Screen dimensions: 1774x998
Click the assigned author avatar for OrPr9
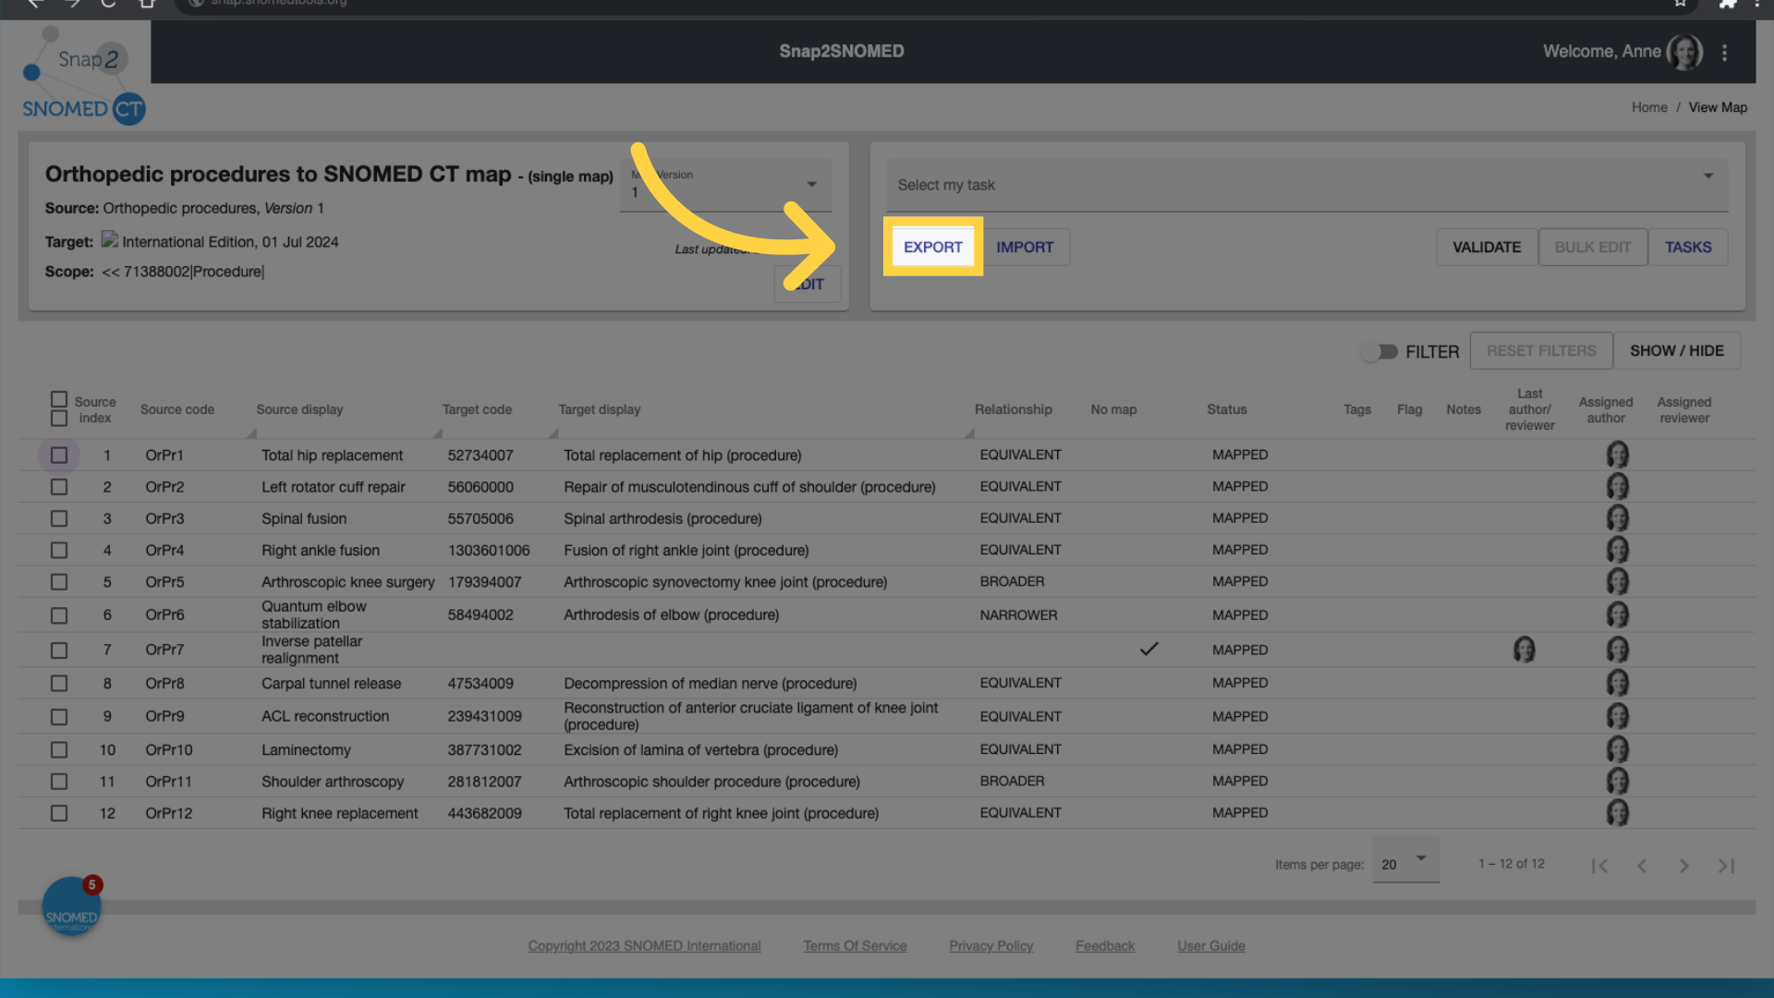(1617, 716)
